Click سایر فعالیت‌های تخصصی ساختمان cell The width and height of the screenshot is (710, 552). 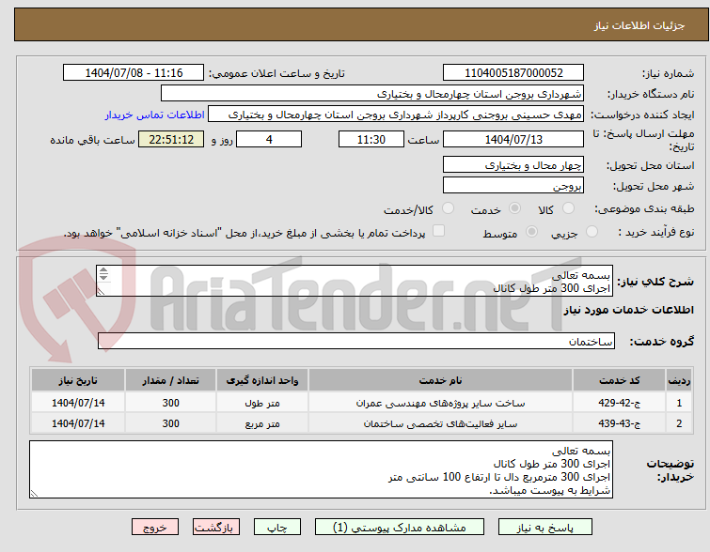pyautogui.click(x=441, y=423)
